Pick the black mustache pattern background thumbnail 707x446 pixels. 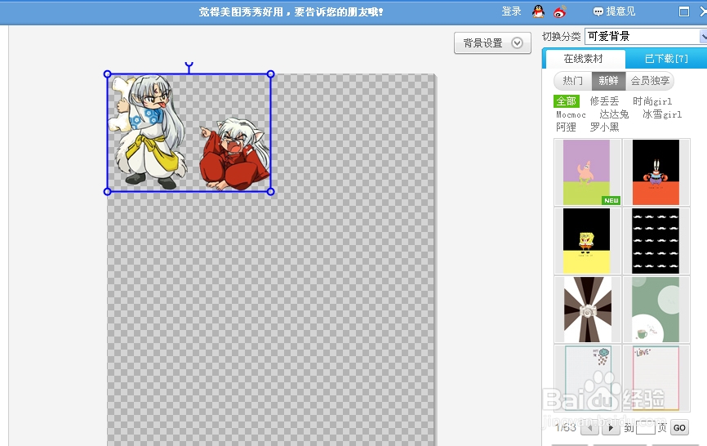656,241
